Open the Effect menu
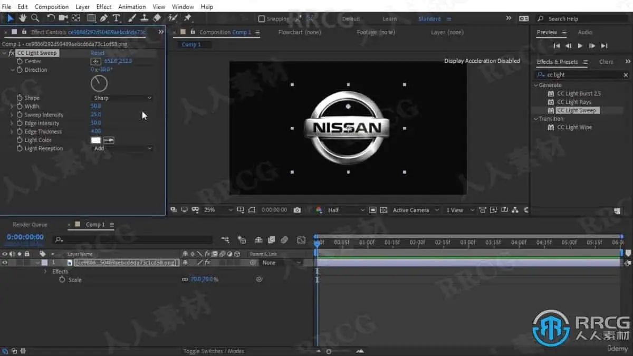The image size is (633, 356). click(x=104, y=7)
